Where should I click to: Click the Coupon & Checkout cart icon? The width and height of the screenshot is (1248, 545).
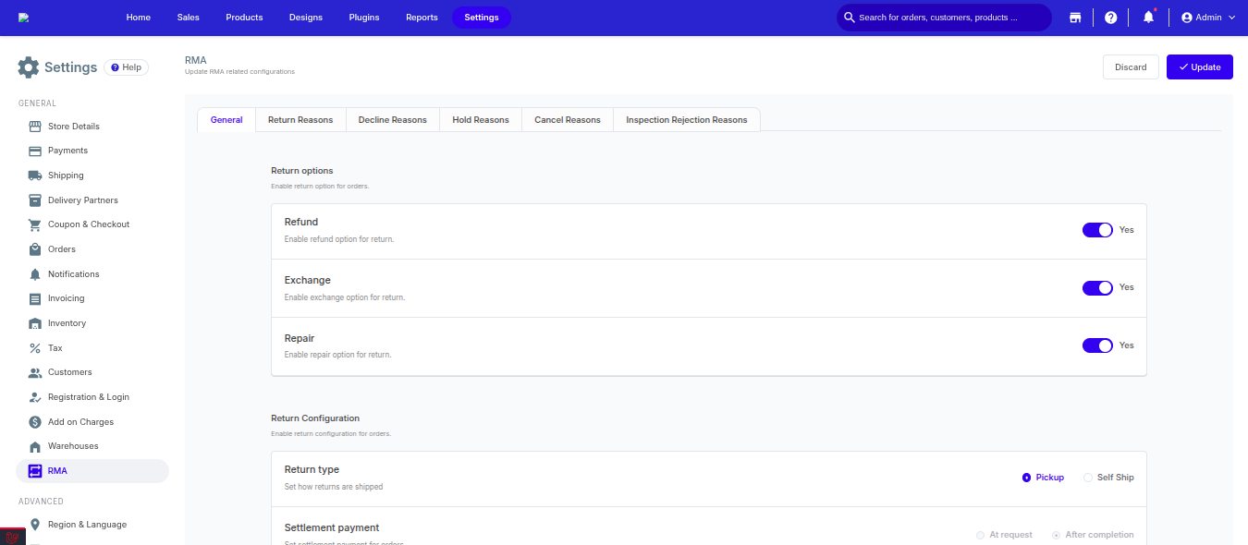(x=35, y=224)
